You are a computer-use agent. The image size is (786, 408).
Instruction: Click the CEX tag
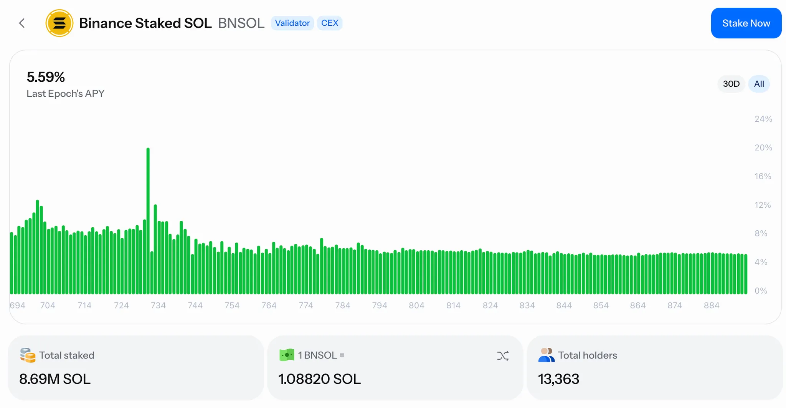point(329,23)
